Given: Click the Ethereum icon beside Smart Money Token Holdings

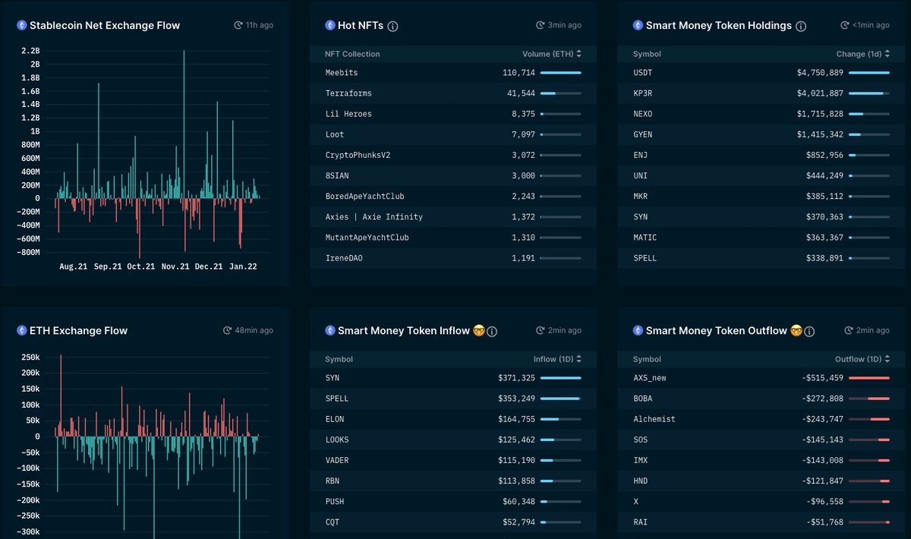Looking at the screenshot, I should click(x=638, y=25).
